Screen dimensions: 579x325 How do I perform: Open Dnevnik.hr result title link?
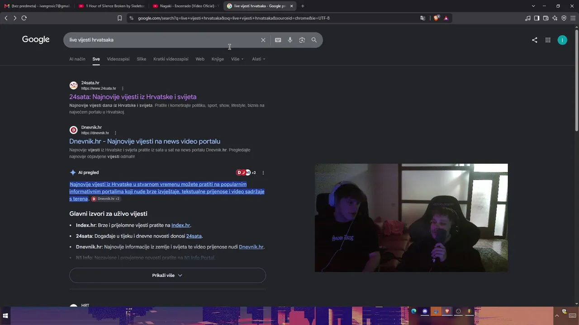[x=145, y=141]
